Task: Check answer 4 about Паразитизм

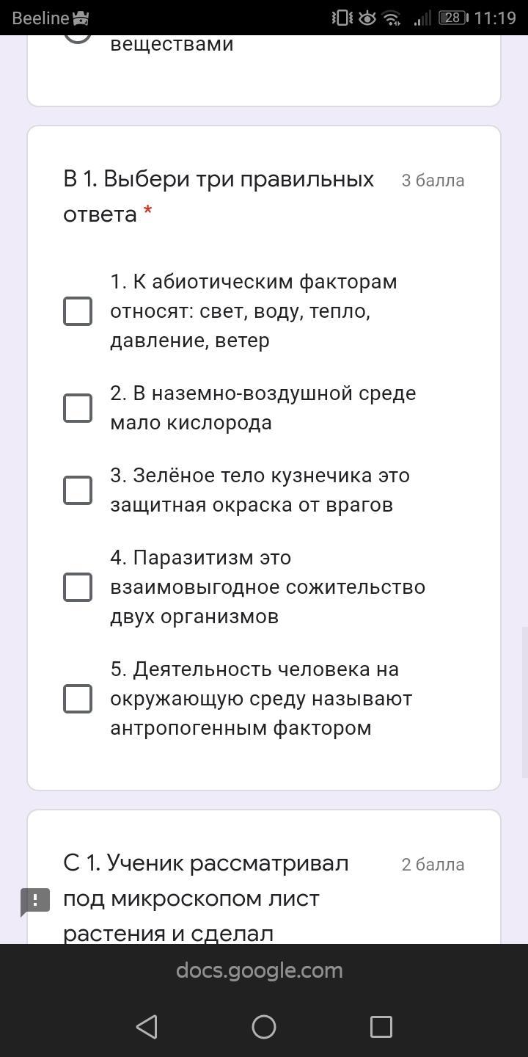Action: (x=78, y=587)
